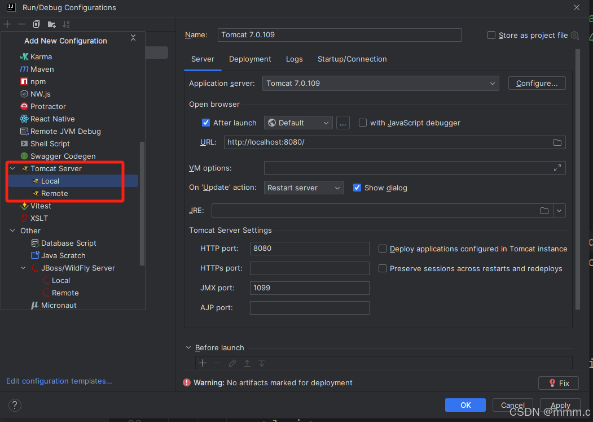Click the expand VM options icon
The height and width of the screenshot is (422, 593).
point(557,168)
